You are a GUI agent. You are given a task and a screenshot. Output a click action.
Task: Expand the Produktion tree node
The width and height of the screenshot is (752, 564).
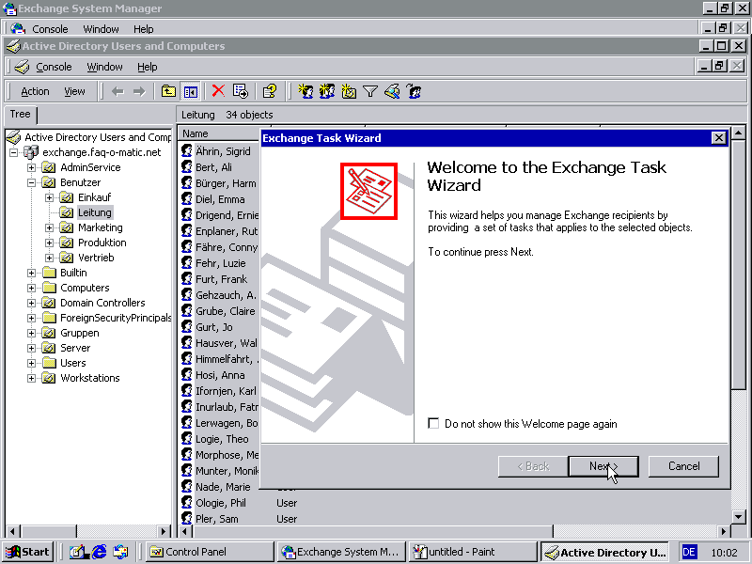(x=49, y=243)
